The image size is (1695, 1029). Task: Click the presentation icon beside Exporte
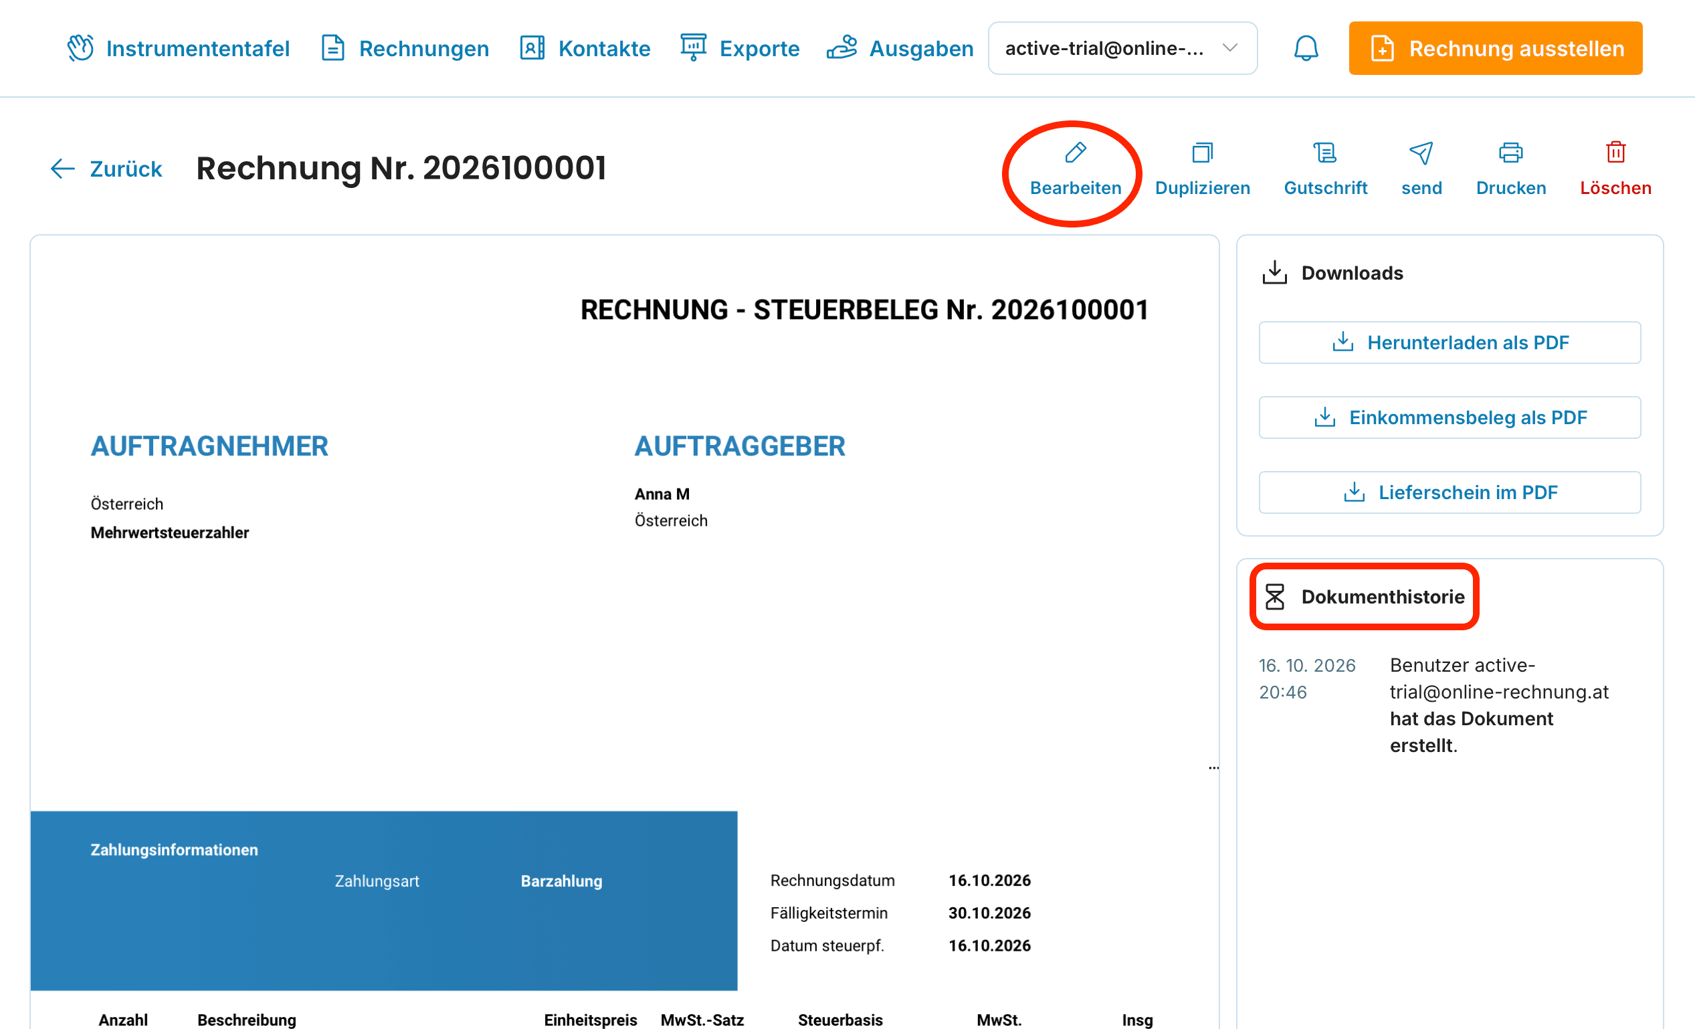pyautogui.click(x=693, y=47)
